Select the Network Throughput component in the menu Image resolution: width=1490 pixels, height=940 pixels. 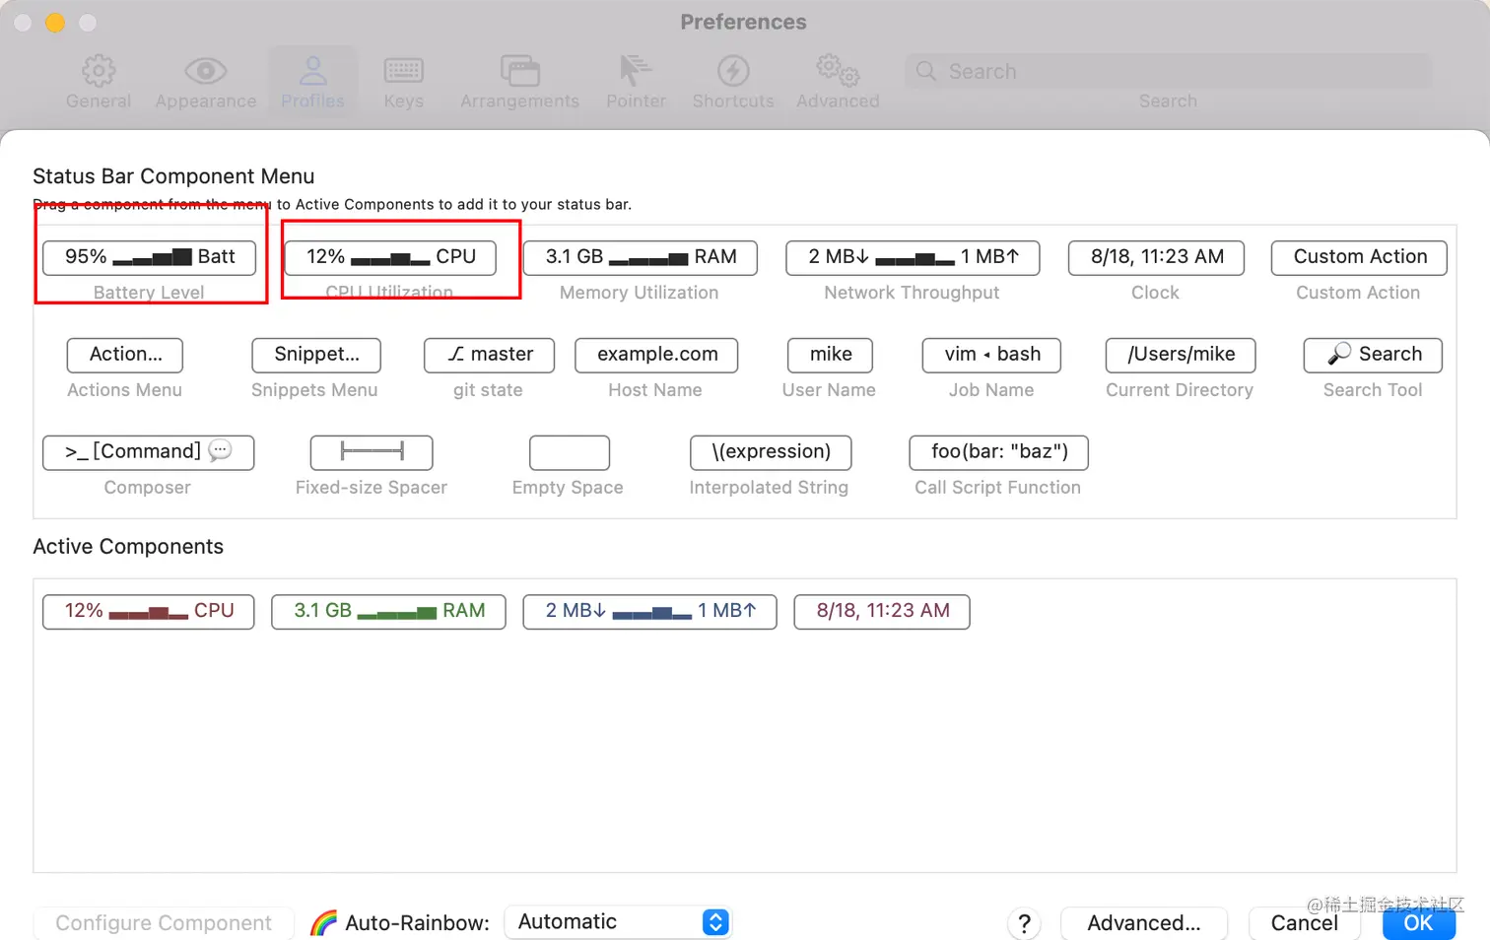[913, 257]
